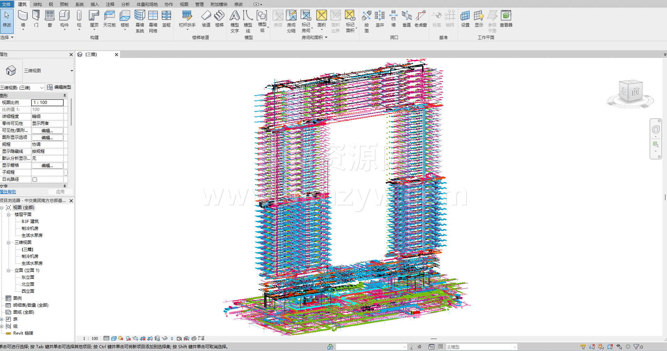Viewport: 667px width, 351px height.
Task: Toggle the 日光路径 checkbox
Action: coord(35,179)
